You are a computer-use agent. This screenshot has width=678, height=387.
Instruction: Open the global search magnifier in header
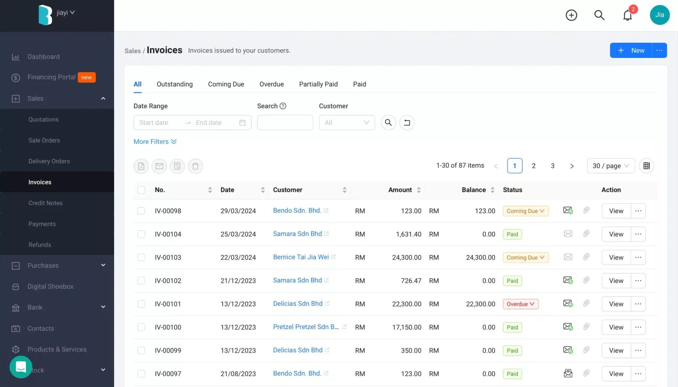(x=599, y=15)
